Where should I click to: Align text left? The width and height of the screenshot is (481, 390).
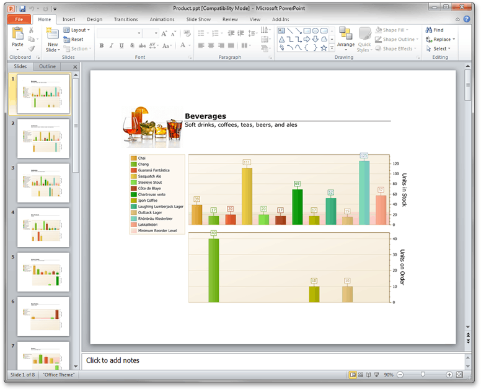point(201,46)
